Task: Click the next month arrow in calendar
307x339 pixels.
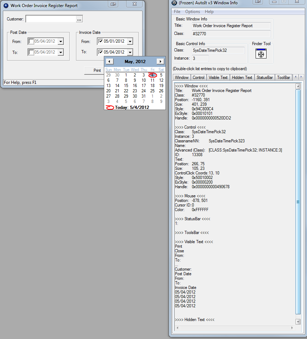Action: 160,61
